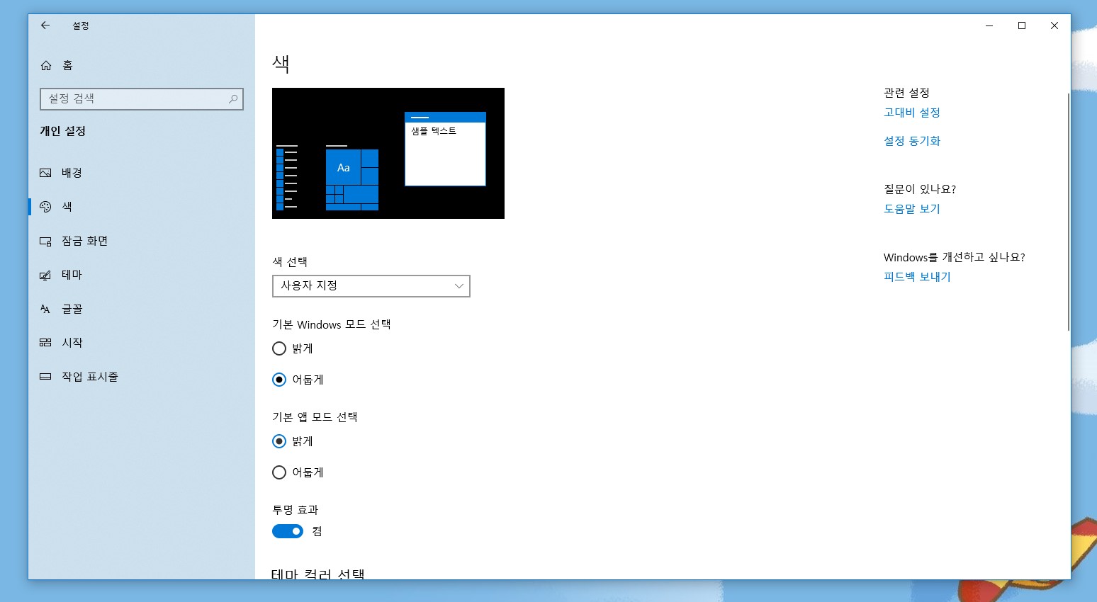
Task: Click the 색 palette icon in sidebar
Action: click(x=45, y=207)
